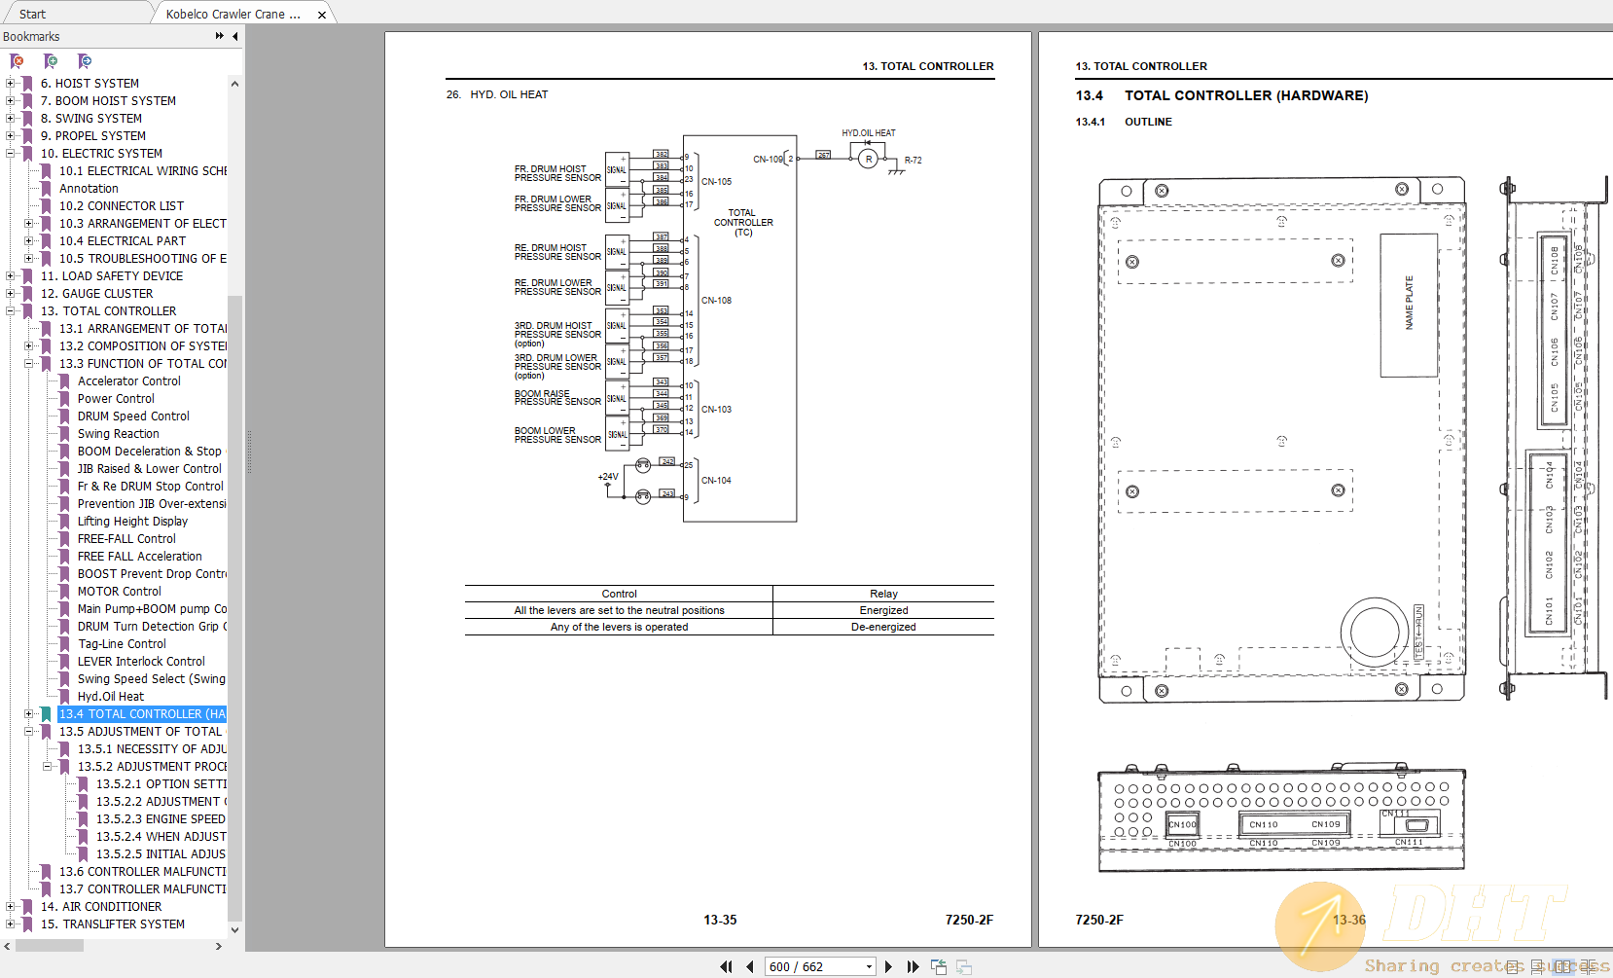1613x978 pixels.
Task: Collapse the 13. TOTAL CONTROLLER node
Action: point(10,311)
